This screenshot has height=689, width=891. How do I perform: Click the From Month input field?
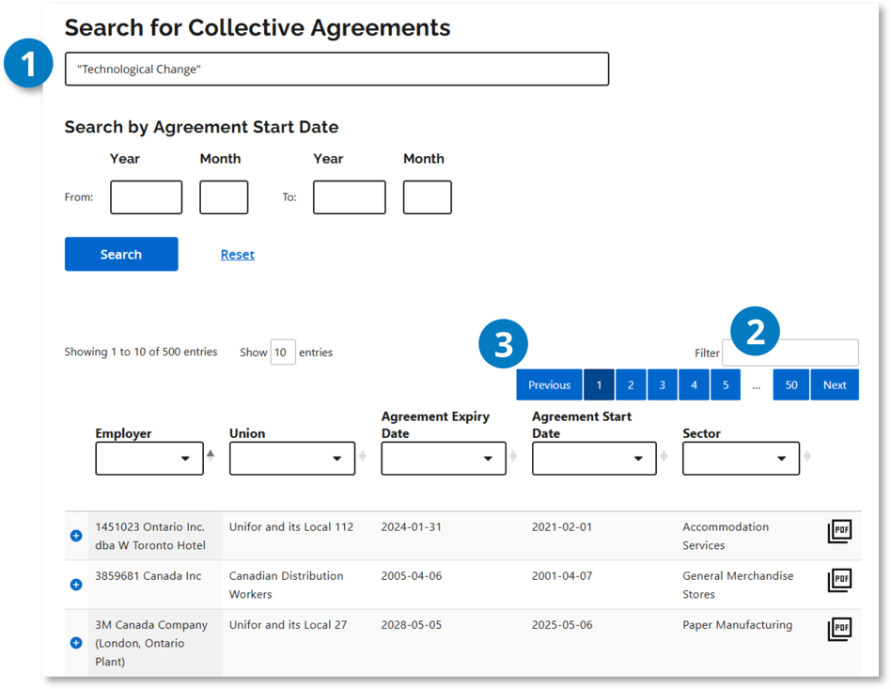[224, 197]
